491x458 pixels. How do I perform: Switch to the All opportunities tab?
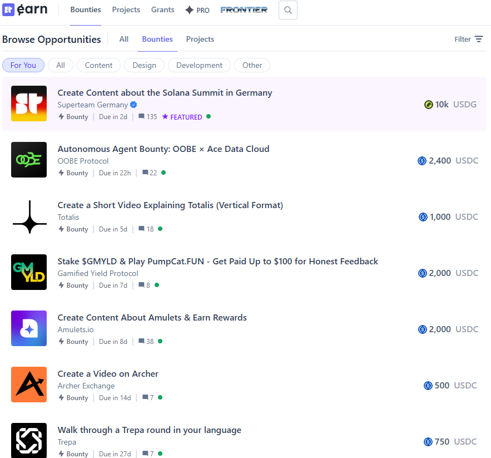(x=124, y=39)
